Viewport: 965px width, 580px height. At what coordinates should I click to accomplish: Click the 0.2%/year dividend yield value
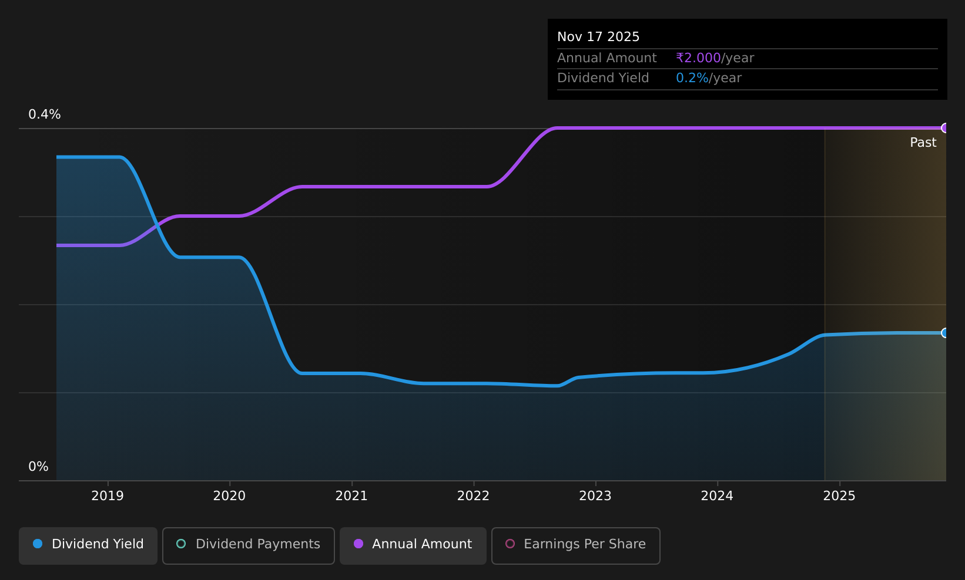point(709,78)
